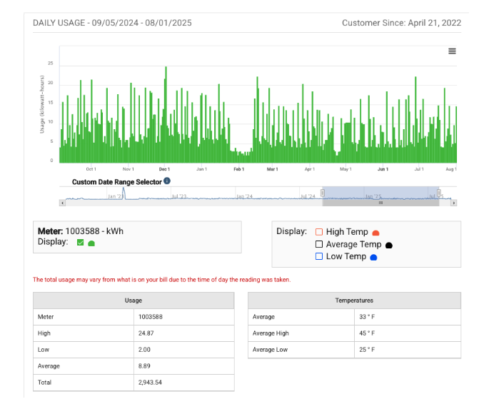Click the Average temperature 33 °F cell
489x399 pixels.
(408, 317)
